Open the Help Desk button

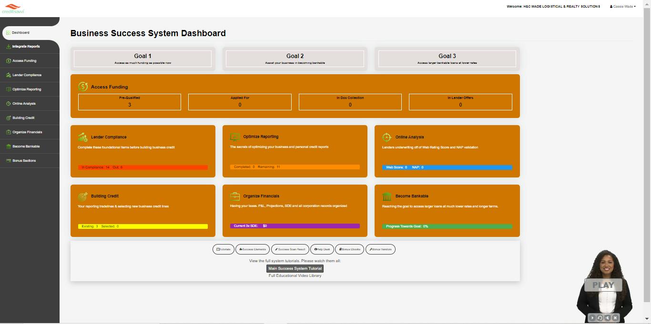[x=322, y=249]
